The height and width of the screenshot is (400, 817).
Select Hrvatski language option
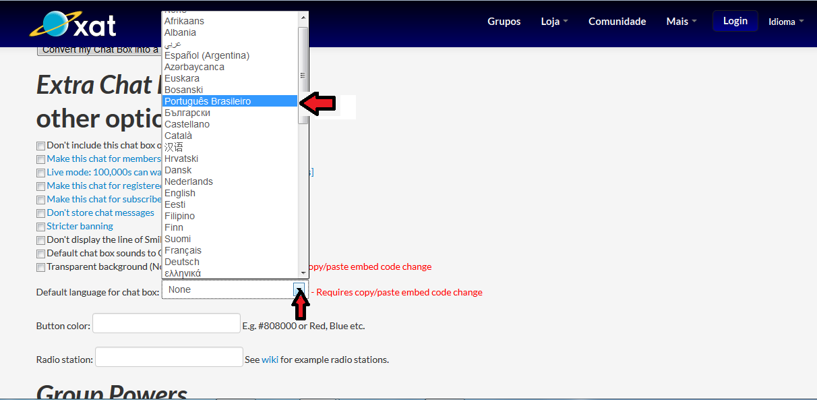[x=230, y=159]
